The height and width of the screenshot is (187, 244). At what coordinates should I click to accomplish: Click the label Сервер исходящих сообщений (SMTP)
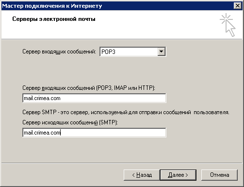click(x=70, y=122)
